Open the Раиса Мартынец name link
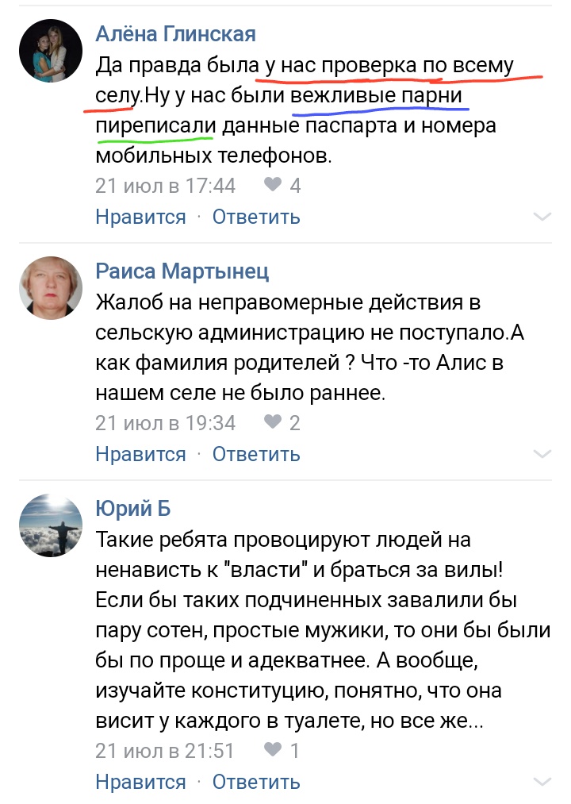The height and width of the screenshot is (804, 571). 182,271
